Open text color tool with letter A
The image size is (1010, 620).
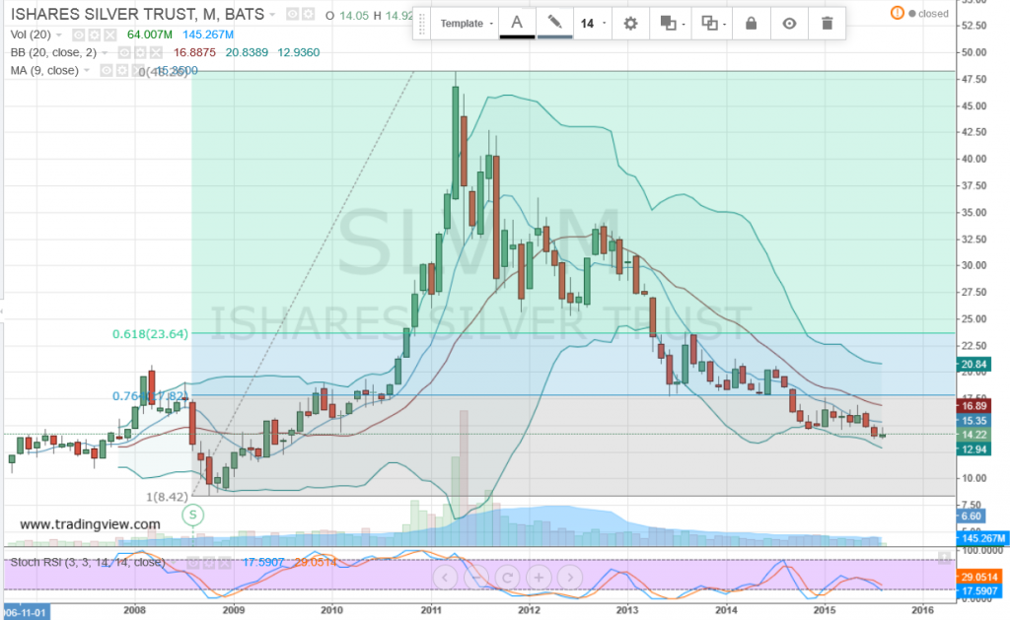(517, 24)
